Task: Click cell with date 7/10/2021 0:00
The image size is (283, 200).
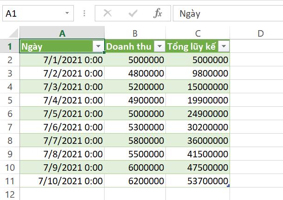Action: click(x=62, y=181)
